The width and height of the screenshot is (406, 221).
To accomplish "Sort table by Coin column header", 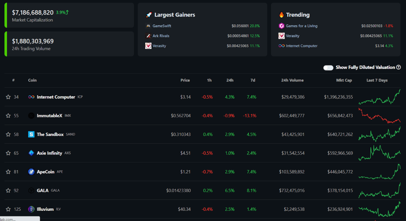I will point(32,81).
